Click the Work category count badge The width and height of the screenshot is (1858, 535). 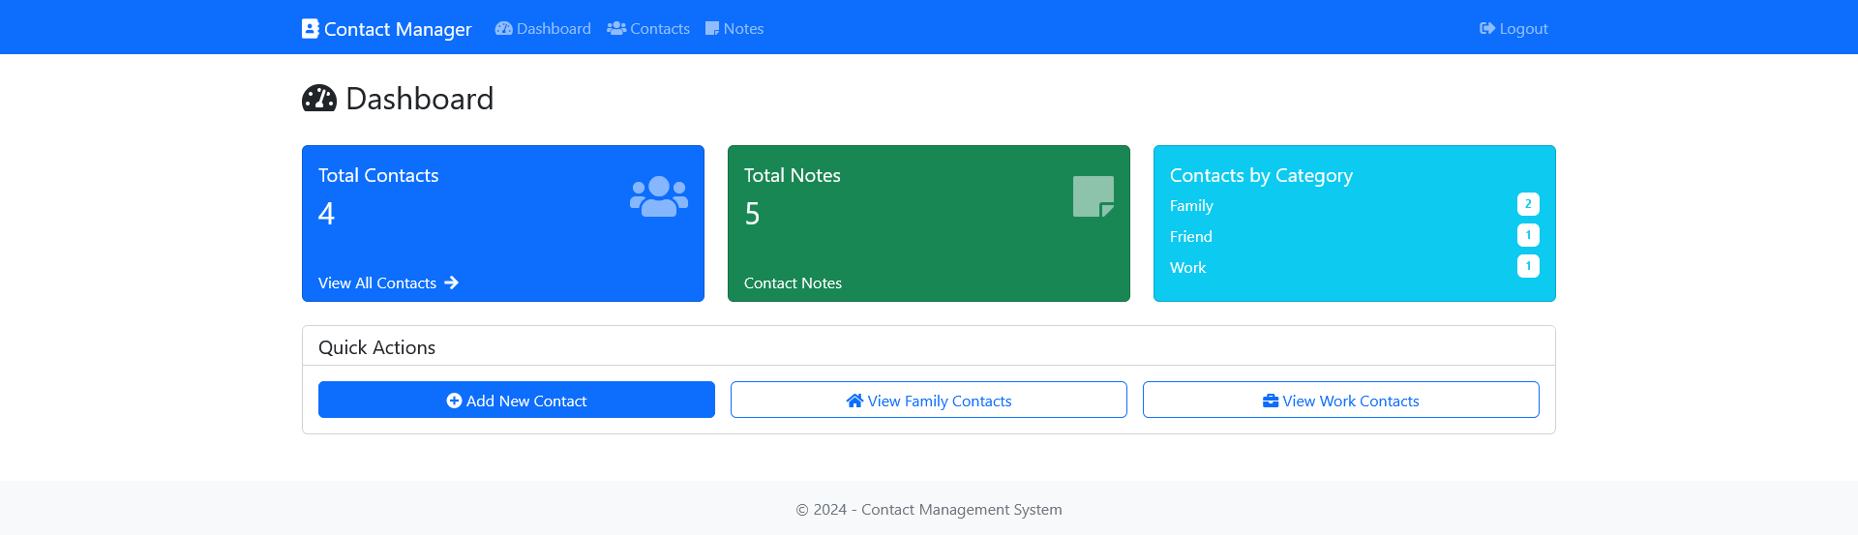click(1528, 266)
